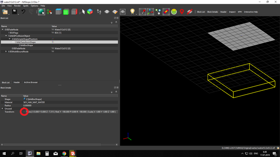Open the Render menu
The height and width of the screenshot is (157, 280).
[x=17, y=6]
